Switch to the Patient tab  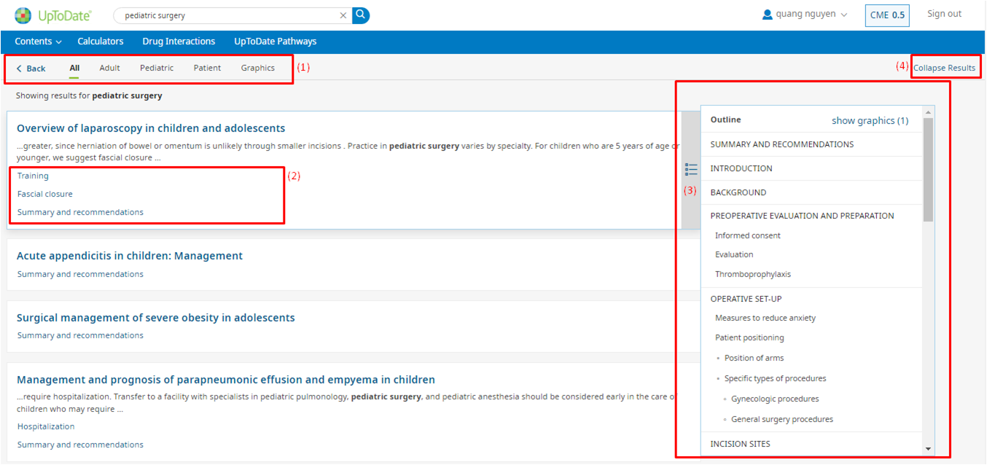(x=207, y=68)
